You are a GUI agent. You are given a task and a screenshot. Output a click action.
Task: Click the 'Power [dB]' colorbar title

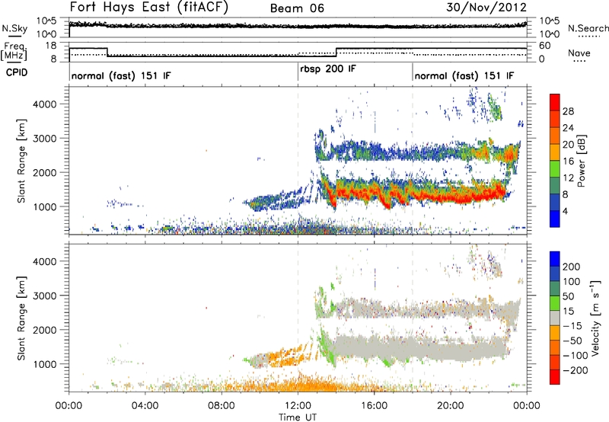(x=581, y=161)
